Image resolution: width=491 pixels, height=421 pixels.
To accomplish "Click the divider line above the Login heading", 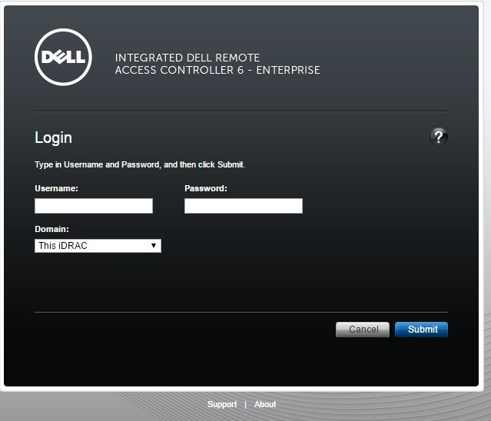I will [x=241, y=111].
